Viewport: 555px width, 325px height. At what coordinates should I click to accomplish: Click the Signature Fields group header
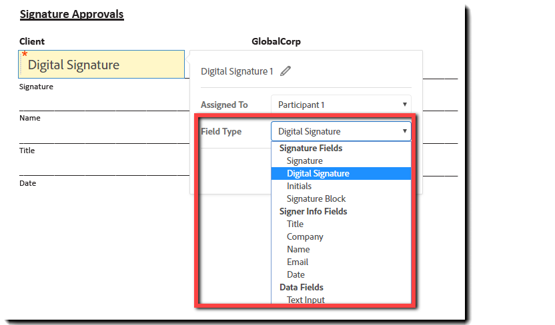tap(311, 148)
